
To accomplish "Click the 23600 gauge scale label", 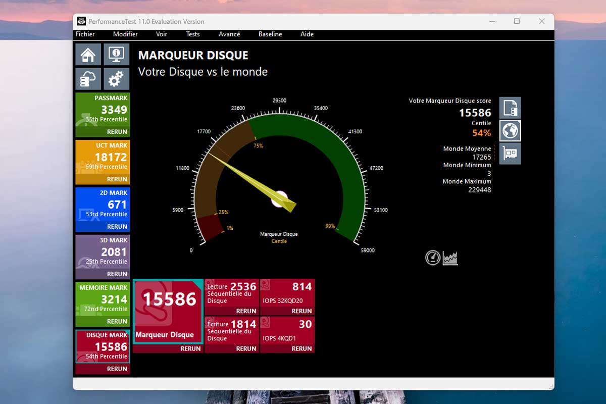I will [238, 108].
